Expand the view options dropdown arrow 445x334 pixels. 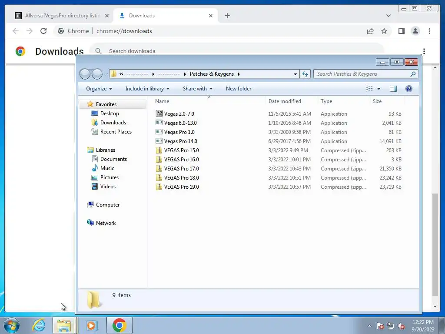(x=379, y=89)
